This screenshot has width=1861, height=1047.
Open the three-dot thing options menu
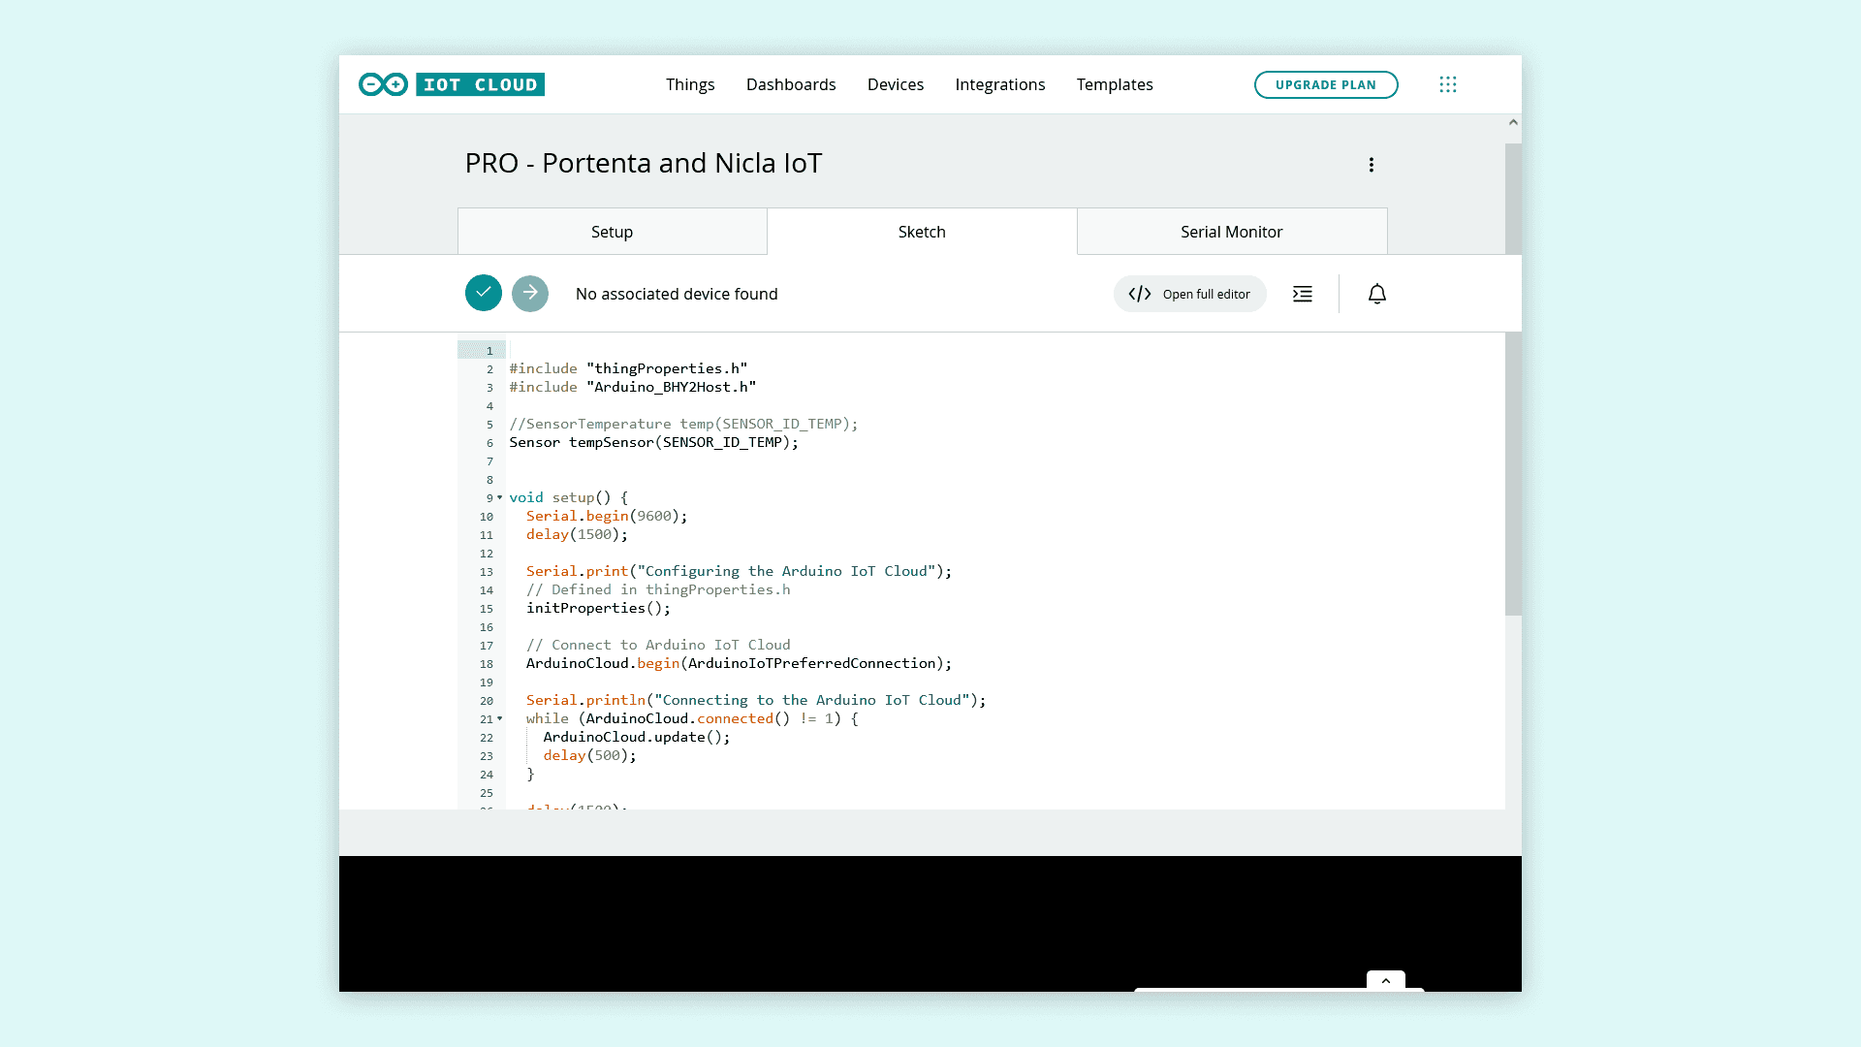(1371, 165)
